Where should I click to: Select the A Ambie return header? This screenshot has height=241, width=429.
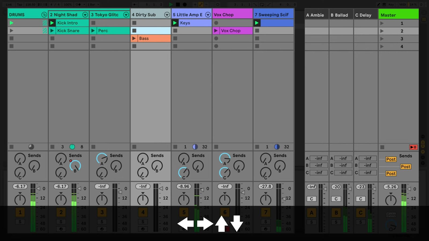317,15
